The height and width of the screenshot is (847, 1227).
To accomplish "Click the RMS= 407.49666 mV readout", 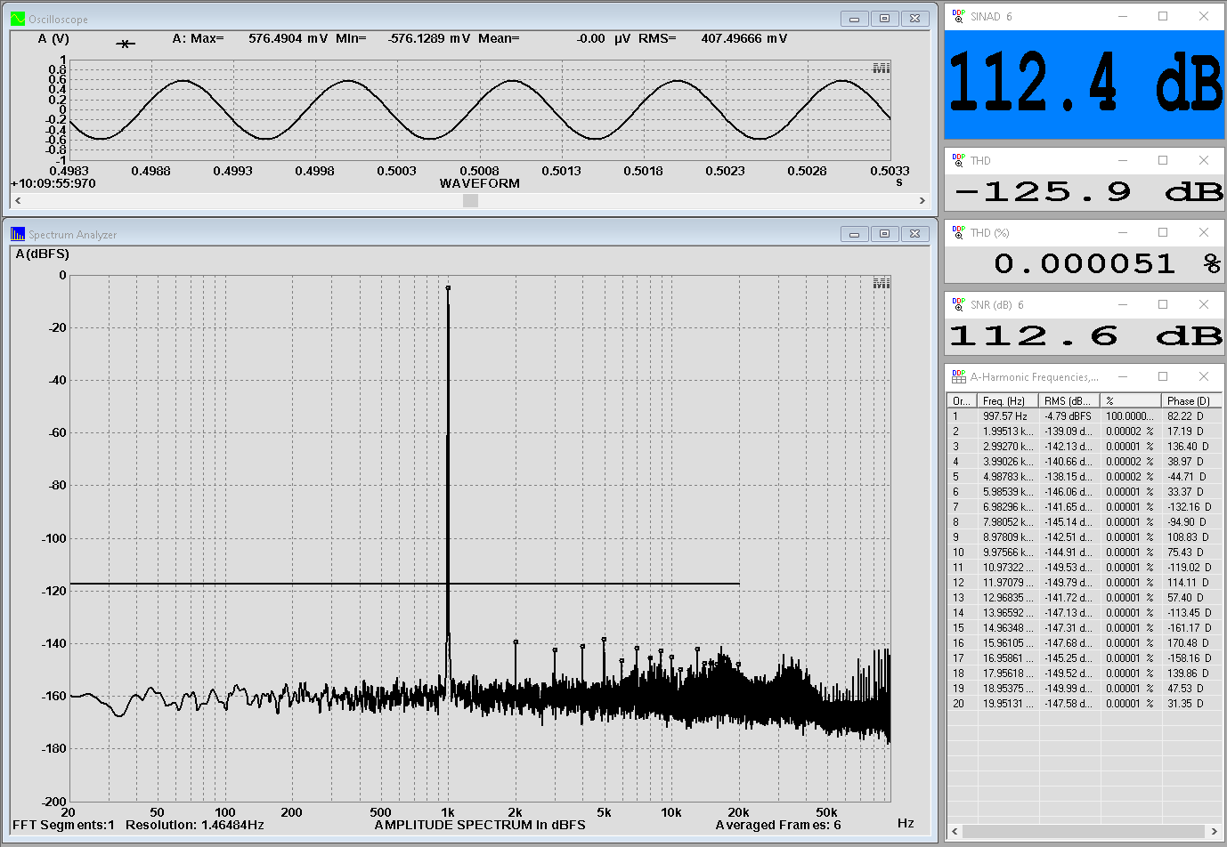I will click(712, 38).
